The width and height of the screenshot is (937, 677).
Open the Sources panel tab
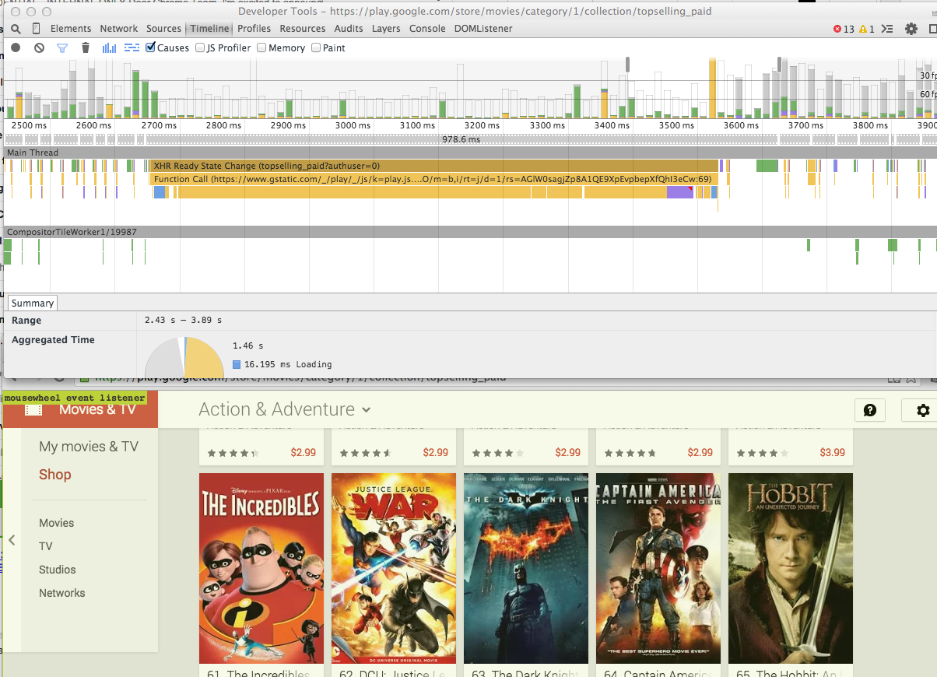(163, 29)
